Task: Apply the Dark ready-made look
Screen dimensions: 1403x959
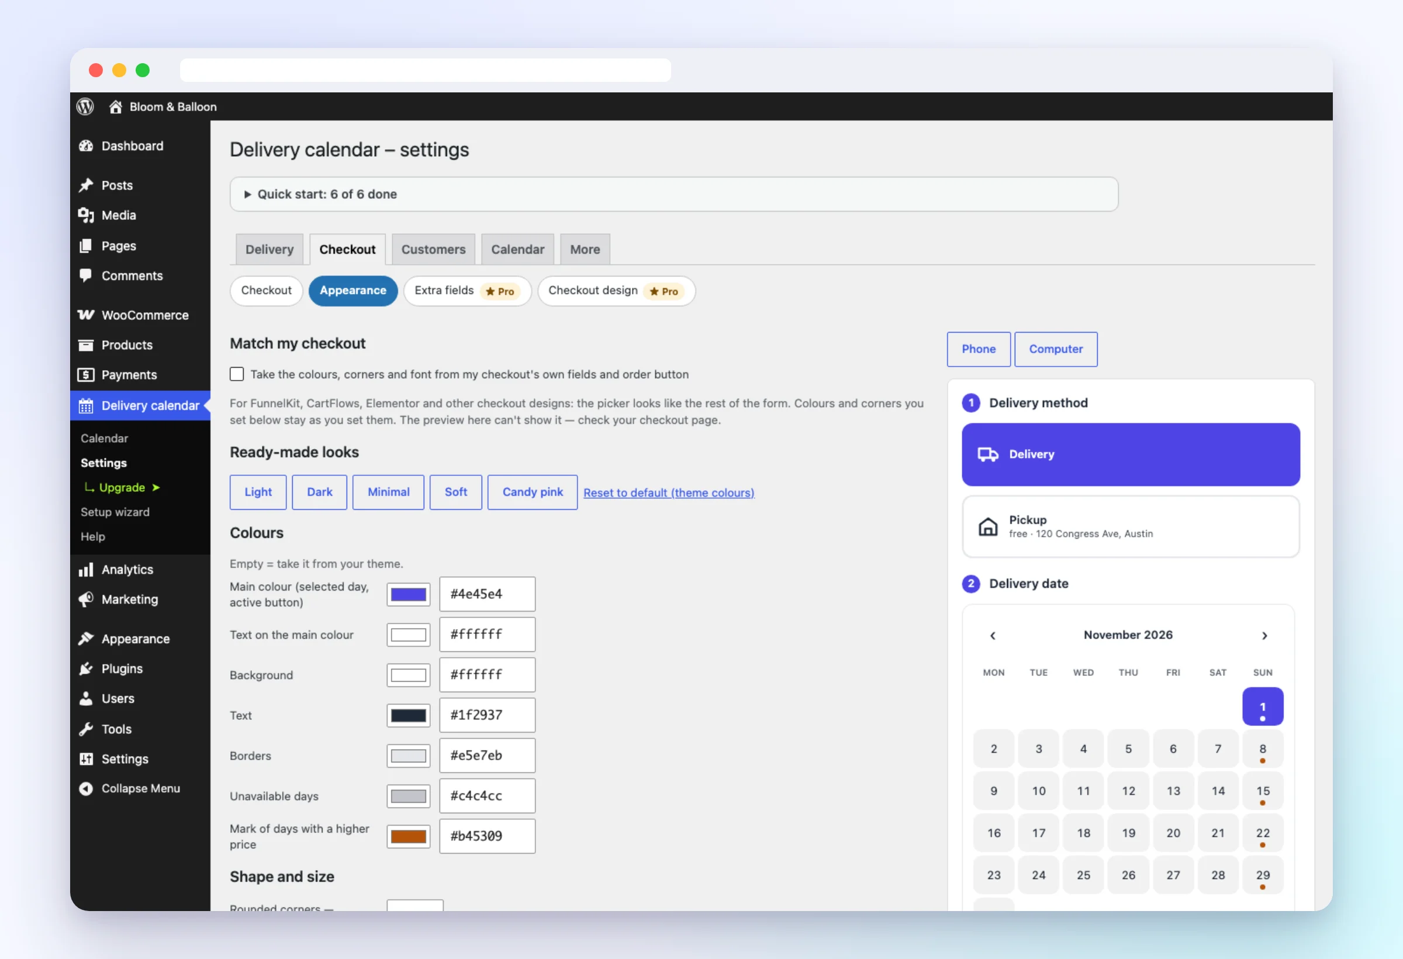Action: click(319, 492)
